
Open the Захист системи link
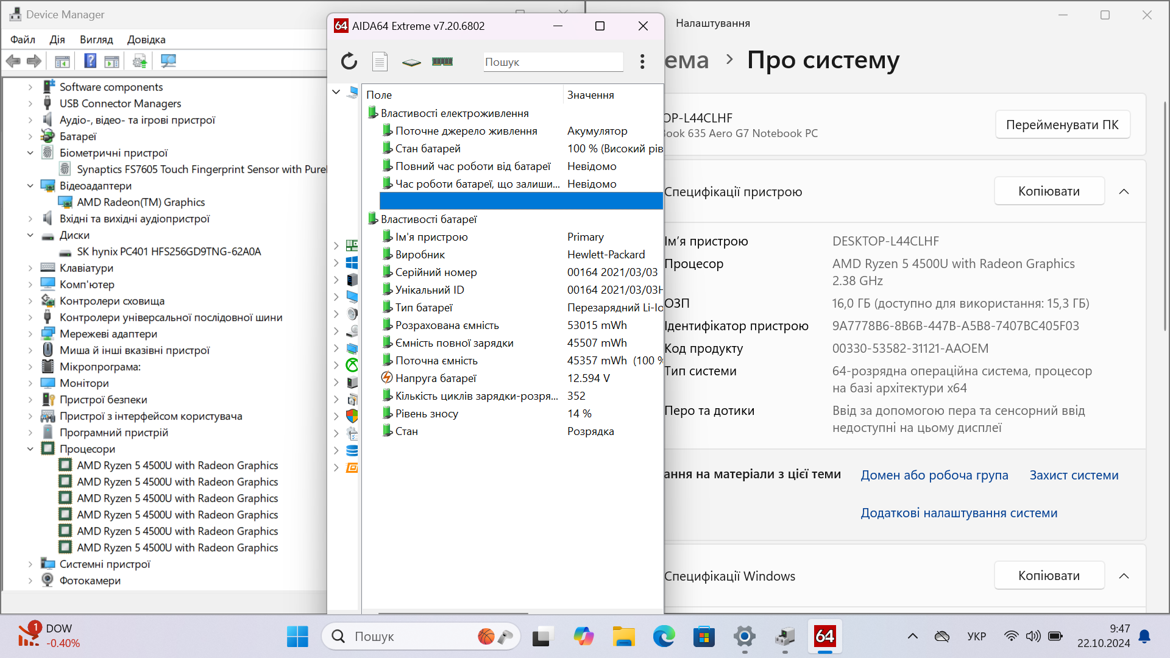point(1074,475)
